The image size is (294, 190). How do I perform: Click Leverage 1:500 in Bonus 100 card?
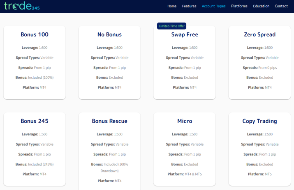35,48
